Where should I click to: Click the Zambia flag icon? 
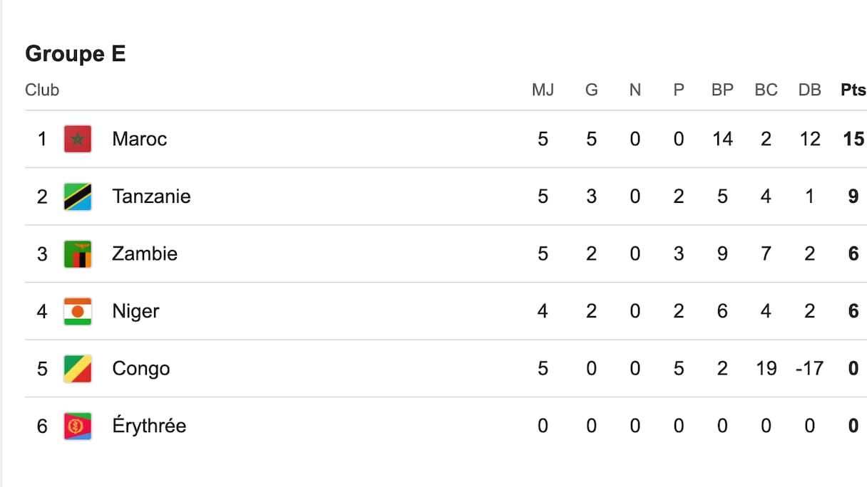click(78, 254)
